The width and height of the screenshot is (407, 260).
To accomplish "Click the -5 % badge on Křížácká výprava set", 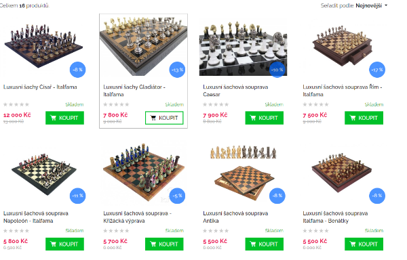I will pos(177,196).
